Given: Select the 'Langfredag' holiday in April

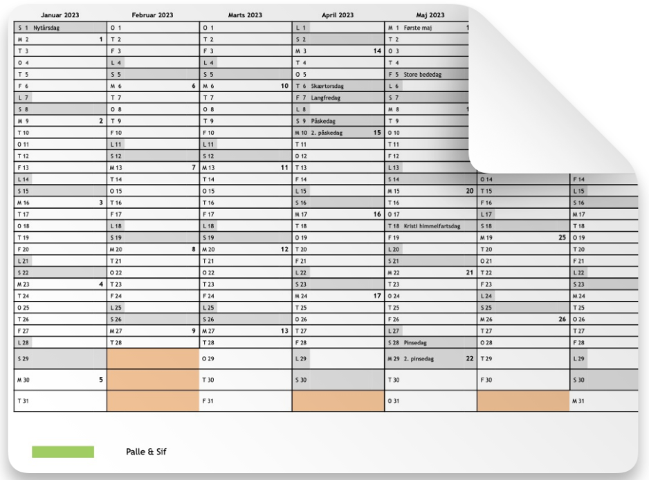Looking at the screenshot, I should tap(325, 98).
